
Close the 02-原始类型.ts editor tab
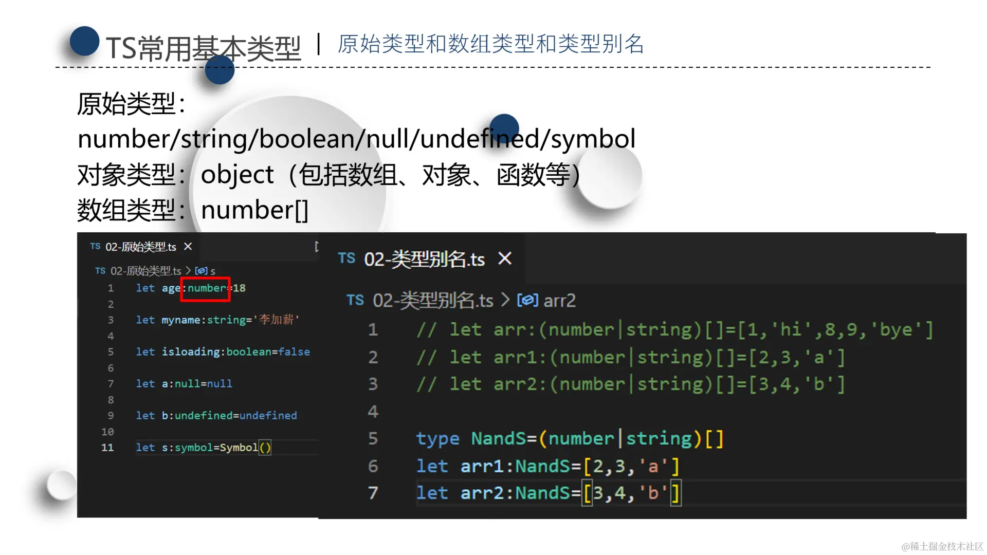(188, 247)
